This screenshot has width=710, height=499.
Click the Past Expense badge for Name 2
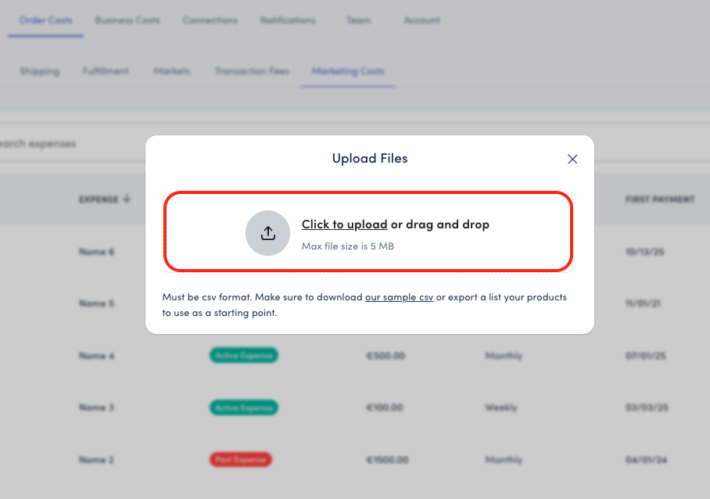[240, 460]
